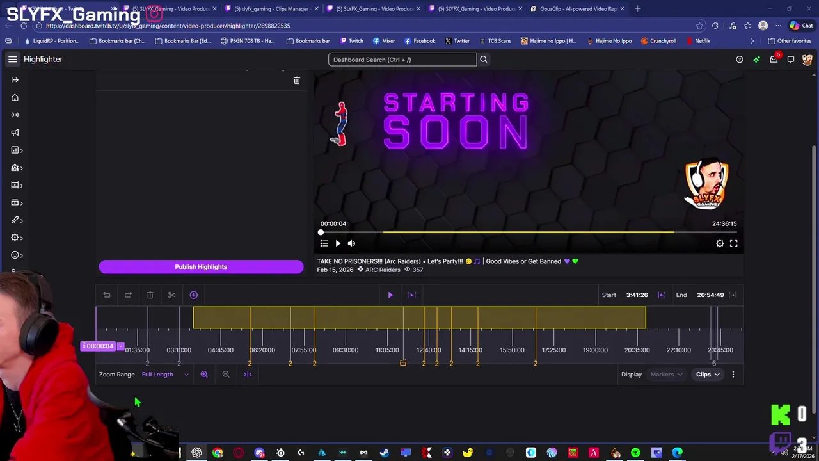
Task: Open whispers chat bubble icon in header
Action: tap(791, 60)
